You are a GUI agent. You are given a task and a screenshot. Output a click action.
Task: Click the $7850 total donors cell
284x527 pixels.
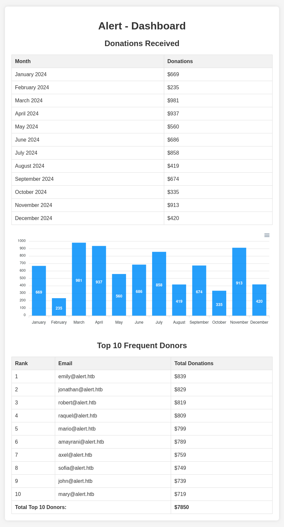181,507
